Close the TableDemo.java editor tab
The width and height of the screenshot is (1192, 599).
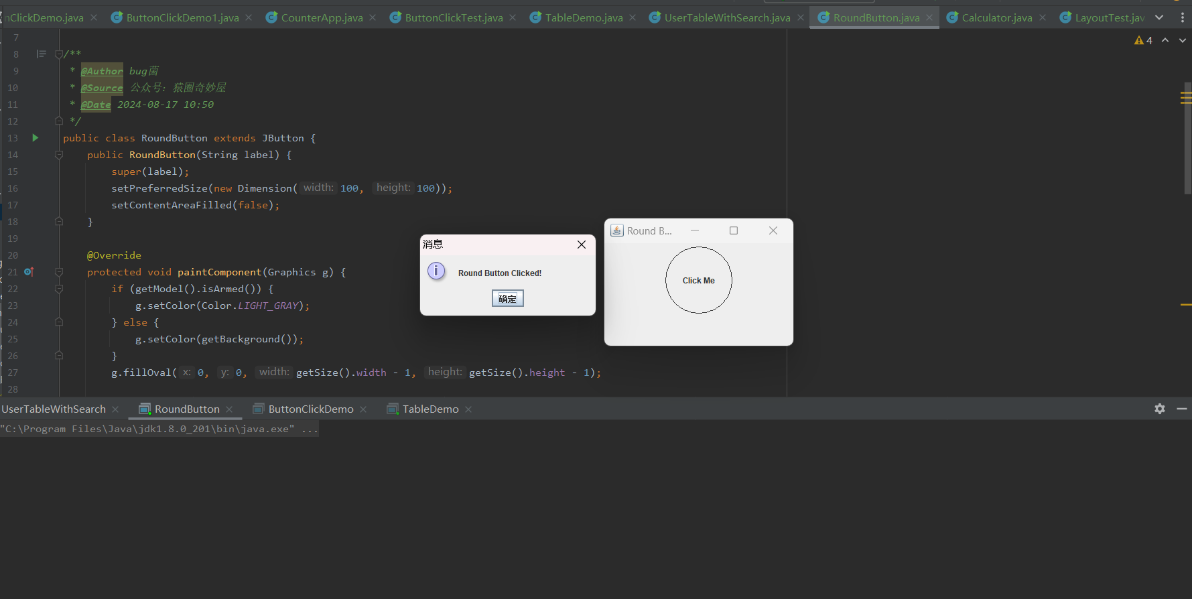tap(633, 17)
